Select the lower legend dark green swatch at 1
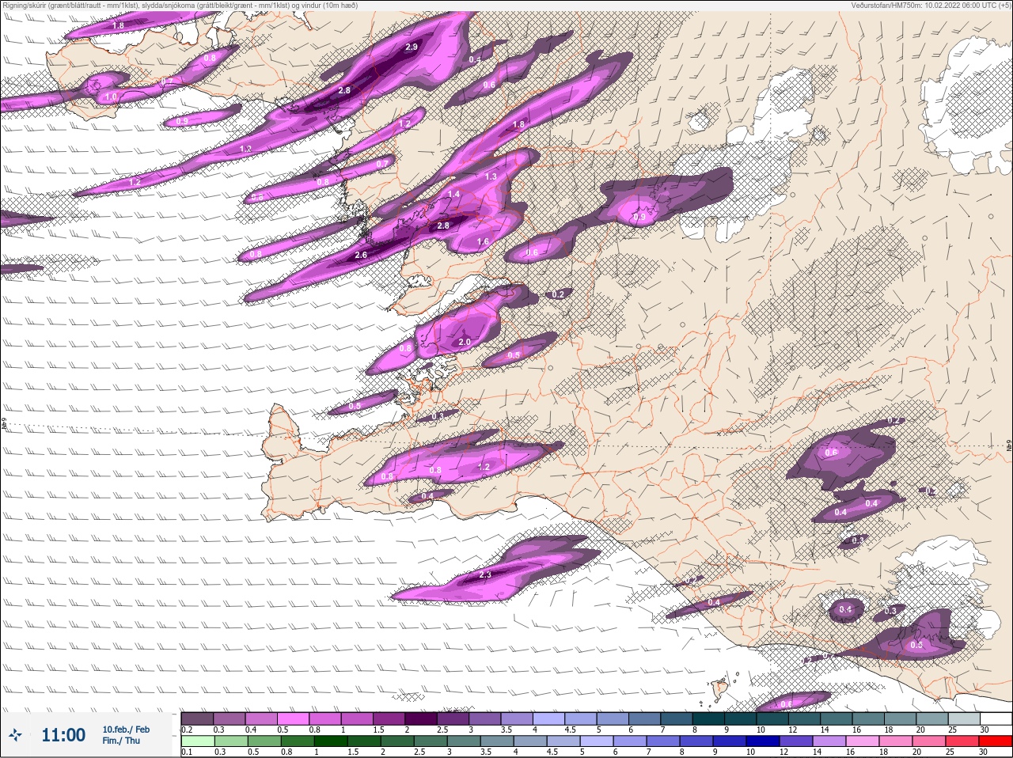The image size is (1013, 758). [x=331, y=741]
